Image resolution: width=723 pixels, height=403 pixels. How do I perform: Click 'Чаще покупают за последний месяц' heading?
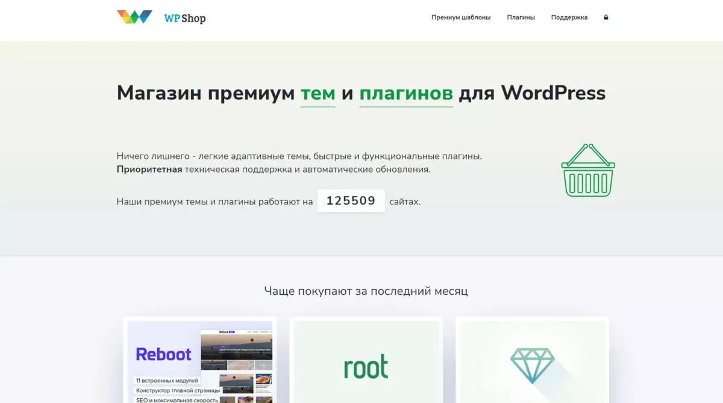click(x=366, y=291)
